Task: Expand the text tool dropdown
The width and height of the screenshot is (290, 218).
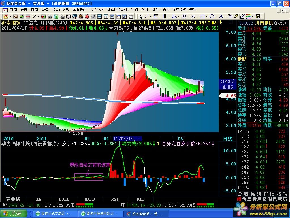Action: (225, 16)
